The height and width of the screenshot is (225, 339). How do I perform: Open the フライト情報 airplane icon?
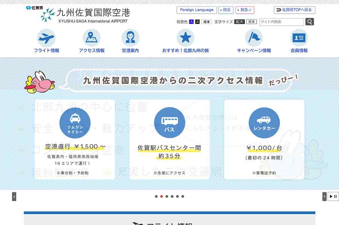(46, 38)
